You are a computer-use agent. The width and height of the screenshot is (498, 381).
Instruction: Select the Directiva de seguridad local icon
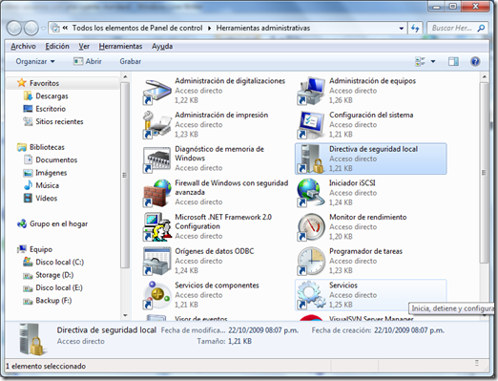311,159
